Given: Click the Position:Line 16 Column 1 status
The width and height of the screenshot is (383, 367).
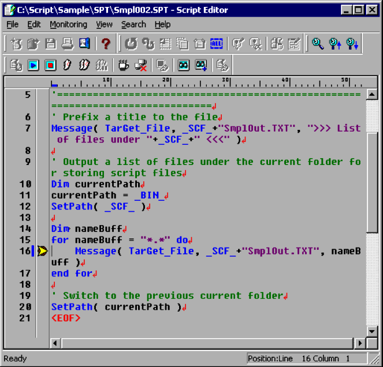Looking at the screenshot, I should [307, 358].
